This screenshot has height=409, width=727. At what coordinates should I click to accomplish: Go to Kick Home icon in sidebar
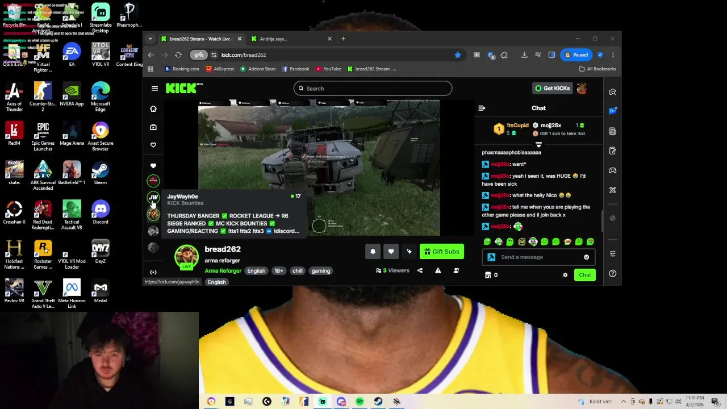[x=153, y=108]
